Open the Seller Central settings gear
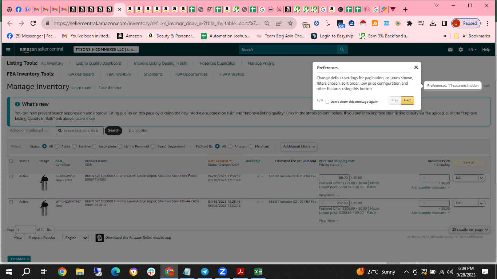The image size is (497, 279). [x=461, y=49]
